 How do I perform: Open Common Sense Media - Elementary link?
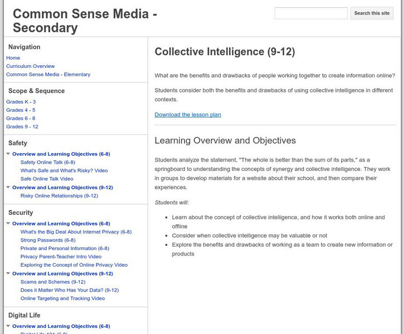tap(48, 75)
